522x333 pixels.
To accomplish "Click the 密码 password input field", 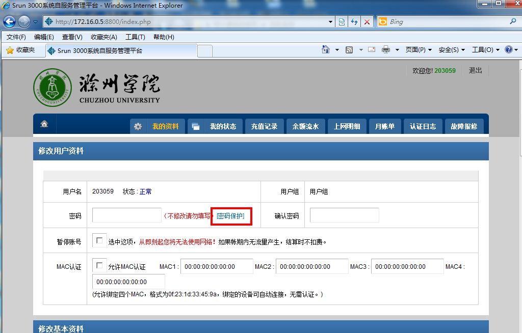I will pyautogui.click(x=127, y=215).
